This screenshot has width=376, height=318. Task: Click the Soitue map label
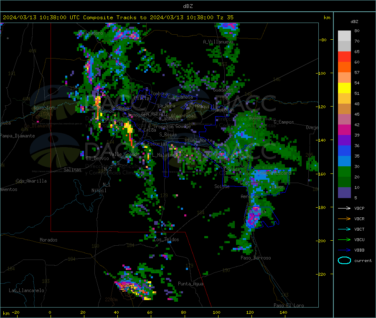(x=222, y=186)
